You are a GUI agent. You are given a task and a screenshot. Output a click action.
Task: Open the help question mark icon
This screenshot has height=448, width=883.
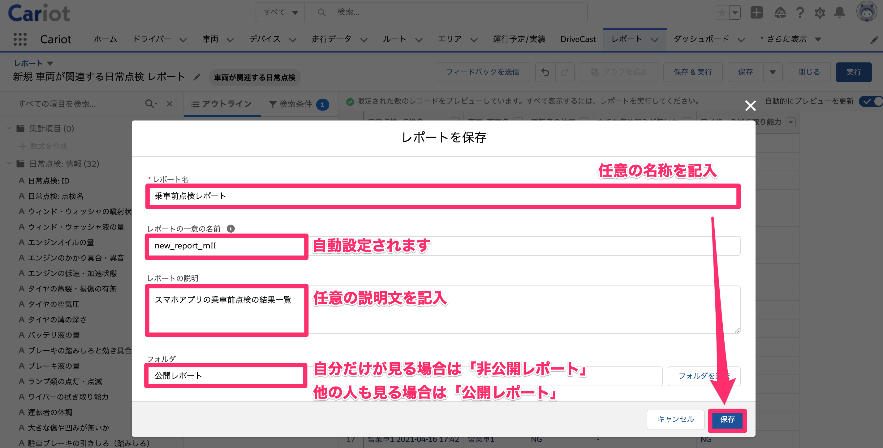[800, 13]
